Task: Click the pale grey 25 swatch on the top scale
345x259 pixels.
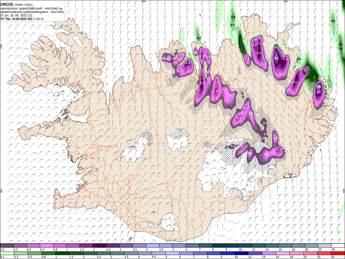Action: (325, 246)
